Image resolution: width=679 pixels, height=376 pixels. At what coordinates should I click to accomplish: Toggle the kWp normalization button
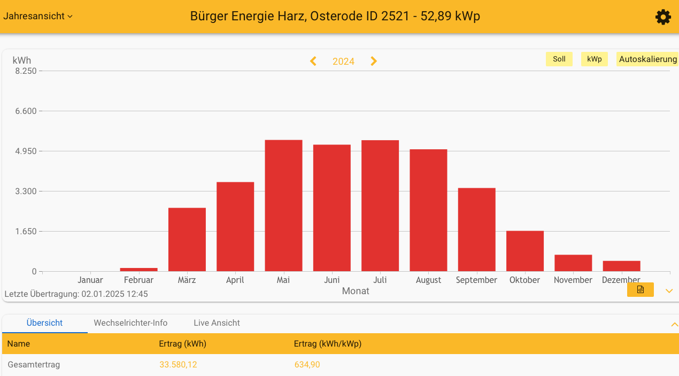click(x=594, y=59)
